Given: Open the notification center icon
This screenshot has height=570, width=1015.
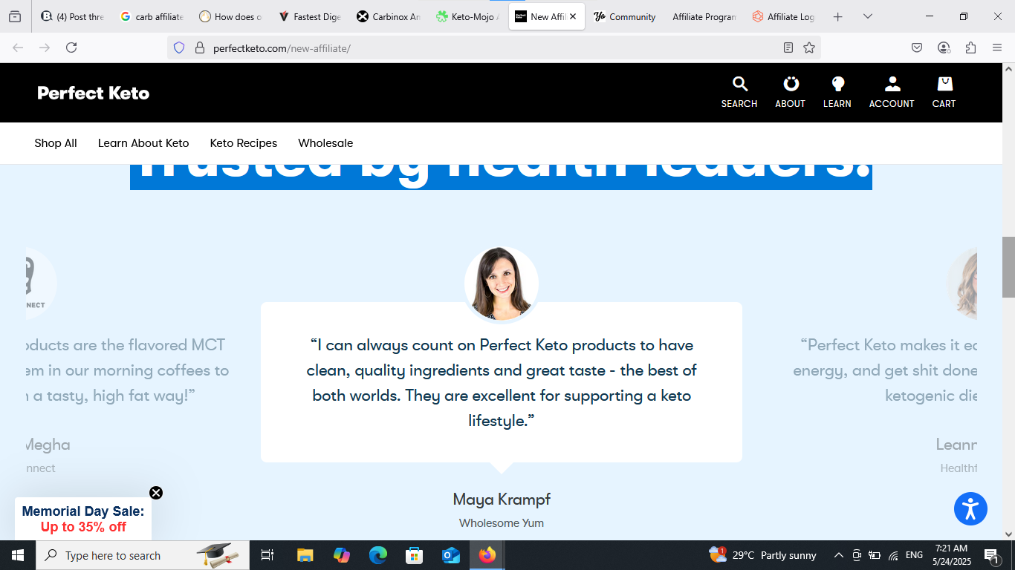Looking at the screenshot, I should click(991, 555).
